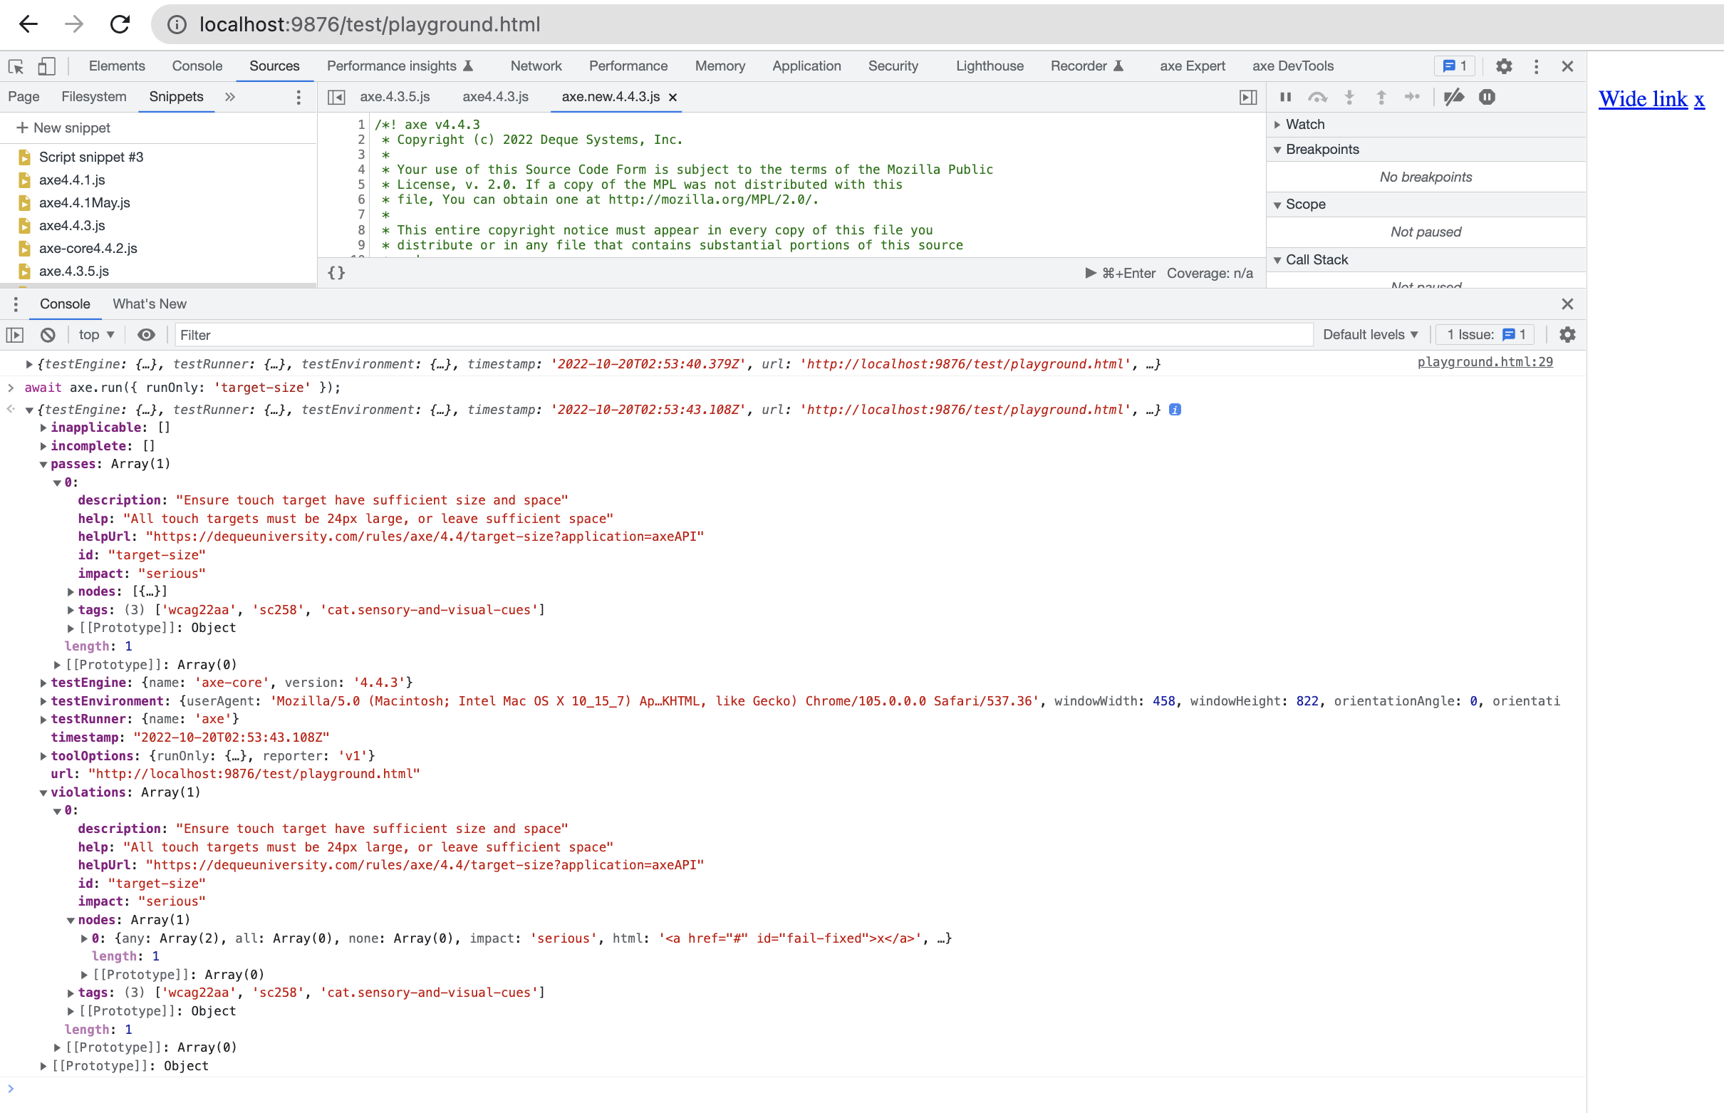Toggle deactivate breakpoints
1724x1113 pixels.
click(x=1454, y=97)
